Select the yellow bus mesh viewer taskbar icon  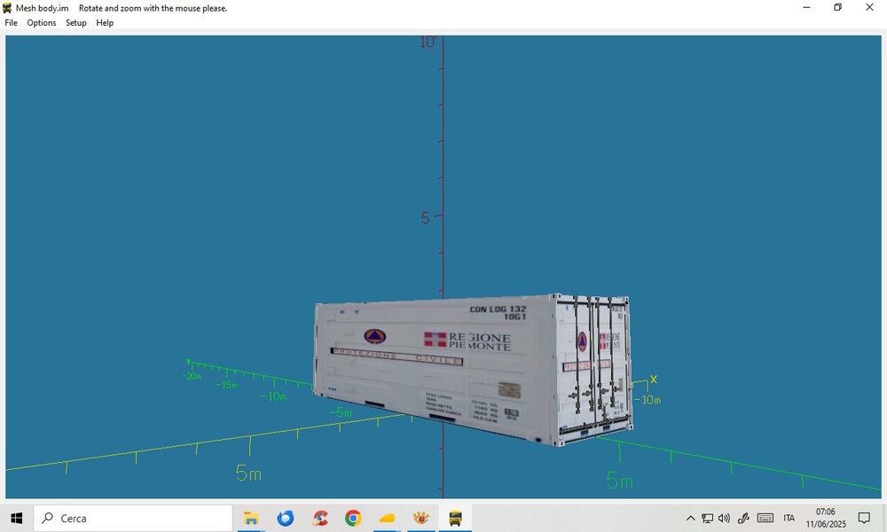coord(455,518)
